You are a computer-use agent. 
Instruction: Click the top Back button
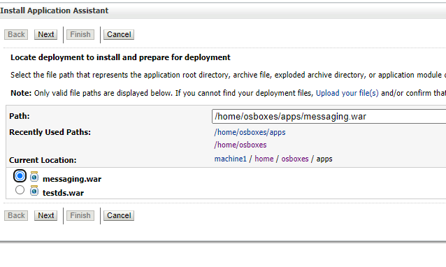click(x=16, y=35)
